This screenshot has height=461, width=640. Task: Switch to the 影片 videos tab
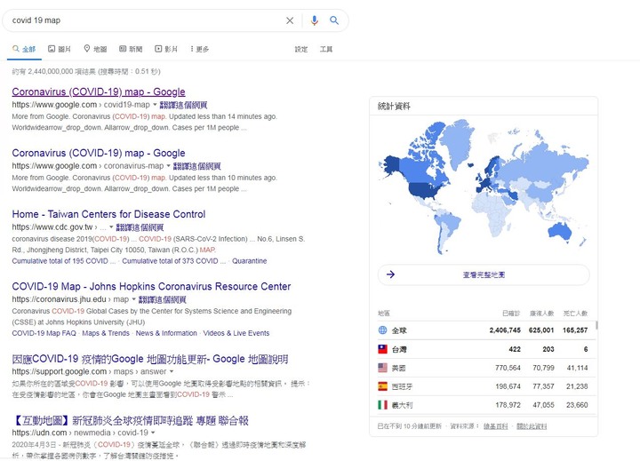(x=166, y=49)
